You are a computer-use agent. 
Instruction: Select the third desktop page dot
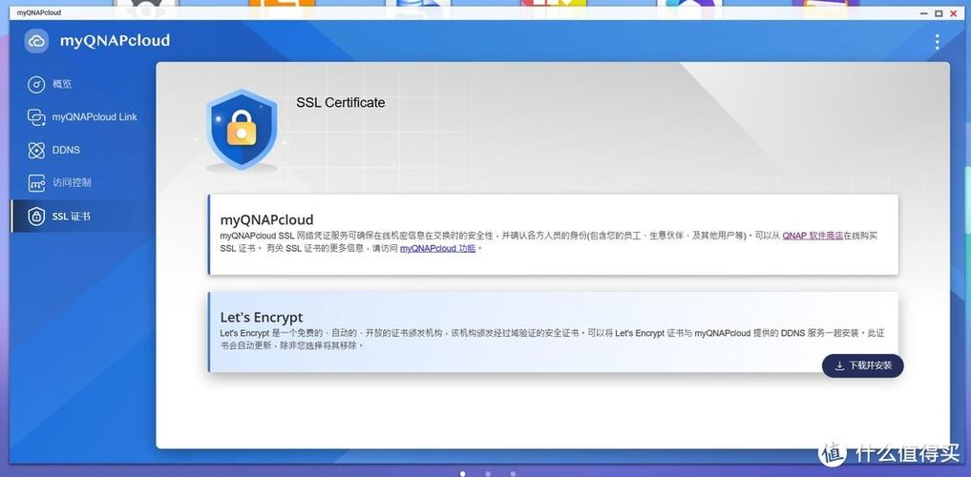point(513,474)
